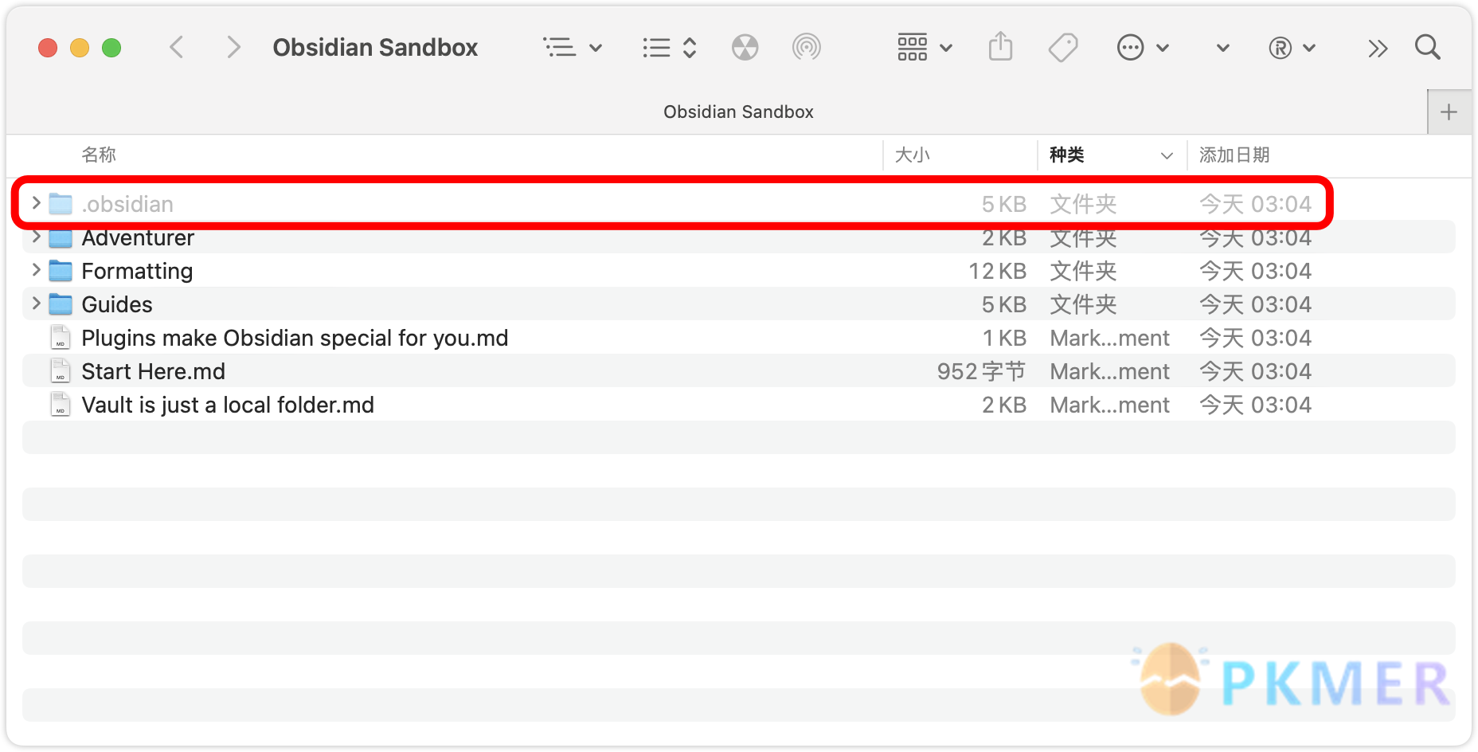This screenshot has width=1478, height=752.
Task: Close the Finder window with red button
Action: 48,48
